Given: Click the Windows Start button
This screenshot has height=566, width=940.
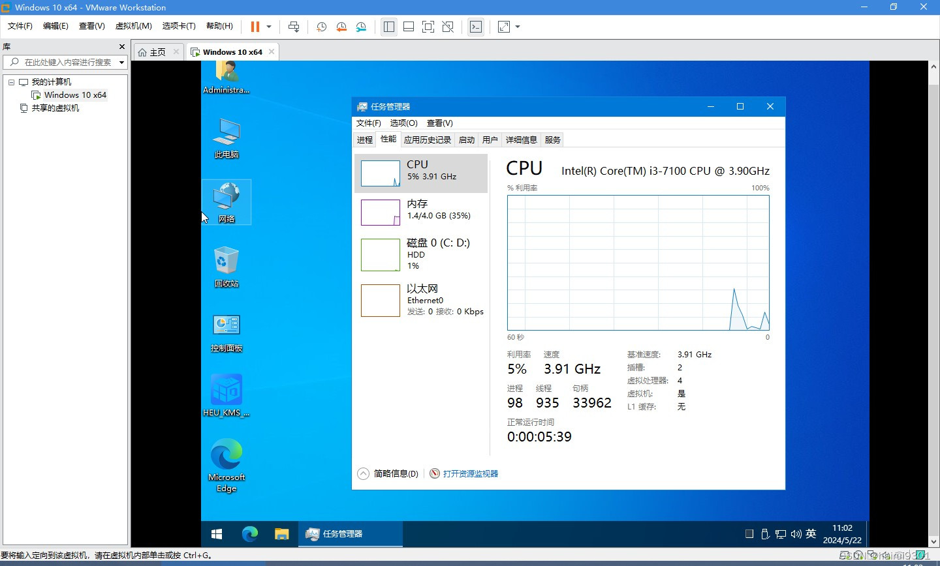Looking at the screenshot, I should (x=217, y=534).
